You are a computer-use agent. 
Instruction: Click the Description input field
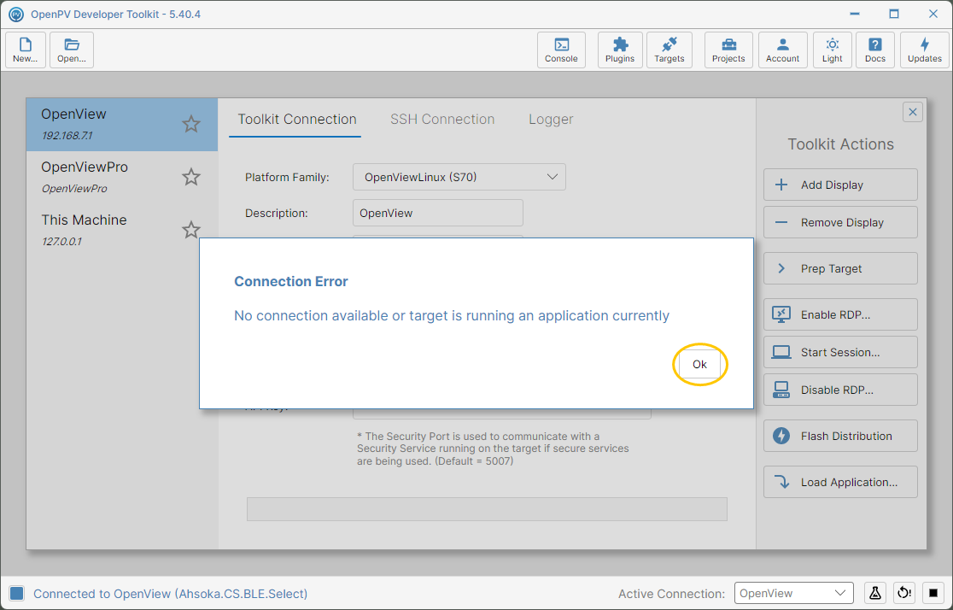437,213
